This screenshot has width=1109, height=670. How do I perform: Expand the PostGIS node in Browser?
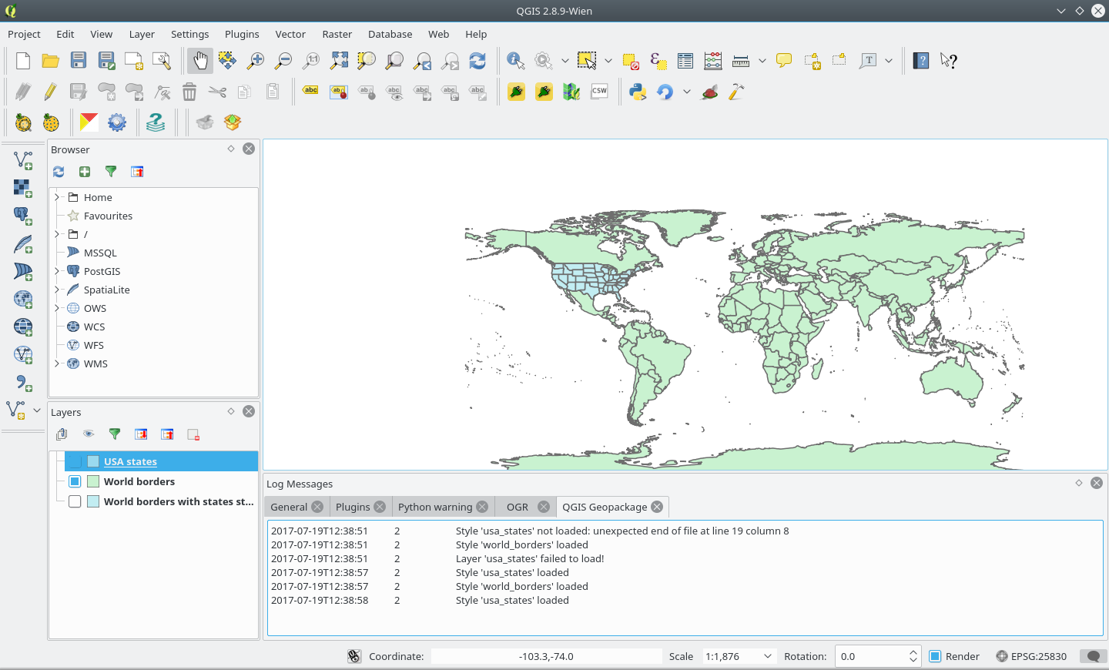(x=57, y=271)
